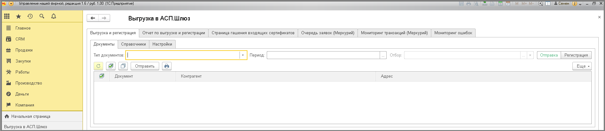Click the M memory button in title bar

point(517,4)
